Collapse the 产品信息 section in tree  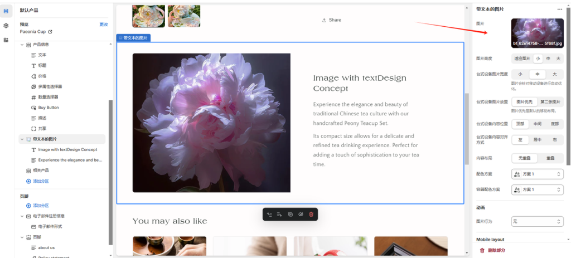[x=22, y=45]
